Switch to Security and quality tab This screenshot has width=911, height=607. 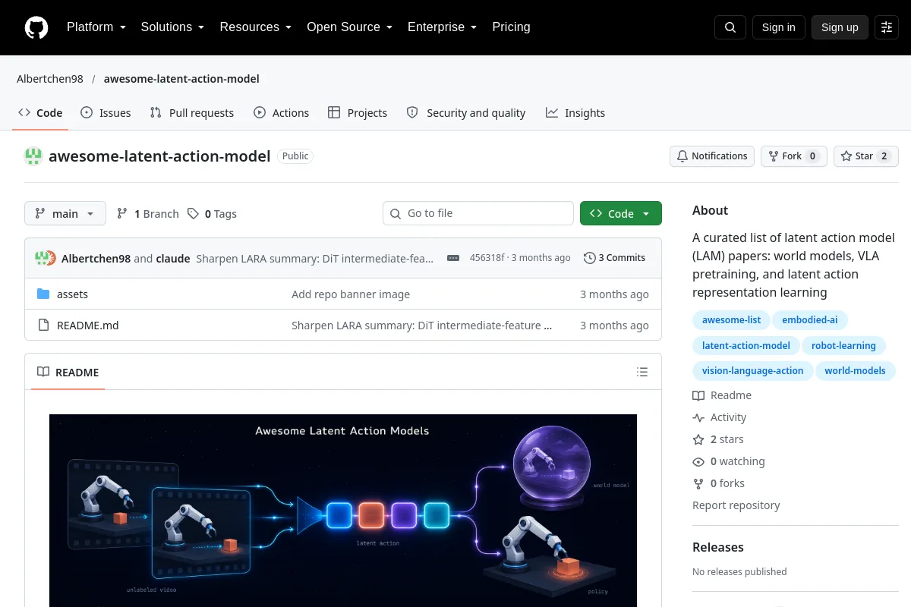click(466, 113)
